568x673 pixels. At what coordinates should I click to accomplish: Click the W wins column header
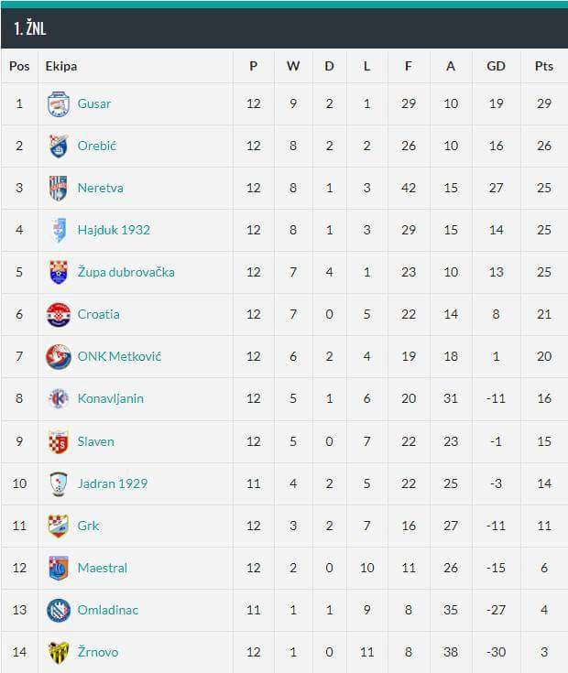(x=293, y=66)
